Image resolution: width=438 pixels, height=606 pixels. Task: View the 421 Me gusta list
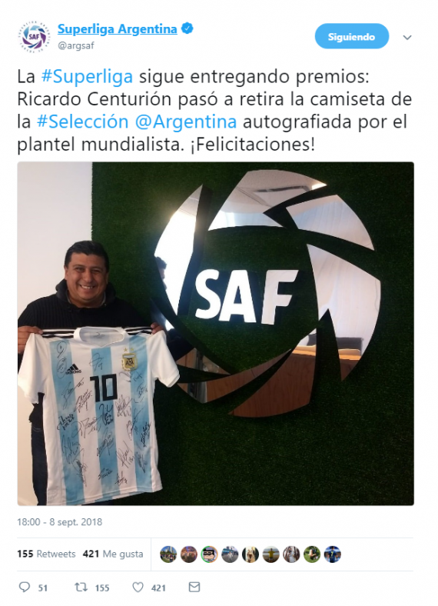coord(113,554)
